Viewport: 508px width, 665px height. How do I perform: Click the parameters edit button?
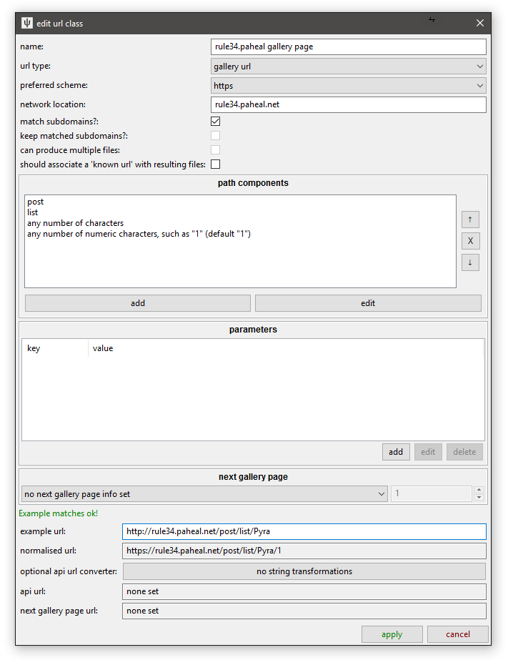coord(428,452)
